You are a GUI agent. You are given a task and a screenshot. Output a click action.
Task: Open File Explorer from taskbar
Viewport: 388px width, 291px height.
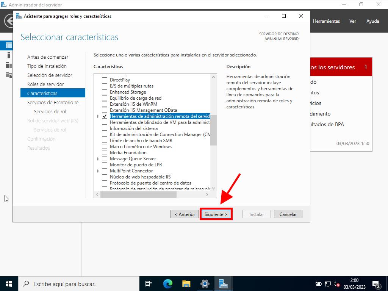[x=186, y=284]
